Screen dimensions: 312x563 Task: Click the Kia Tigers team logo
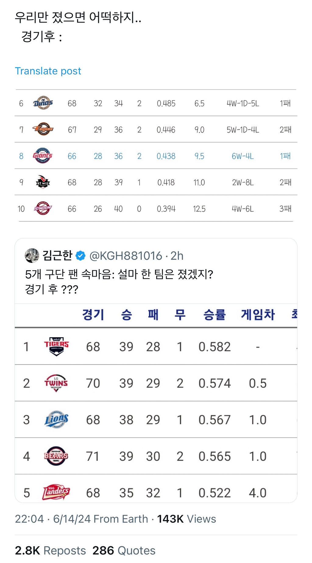point(56,346)
